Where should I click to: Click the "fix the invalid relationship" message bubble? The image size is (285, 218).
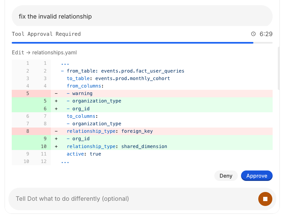(x=142, y=16)
